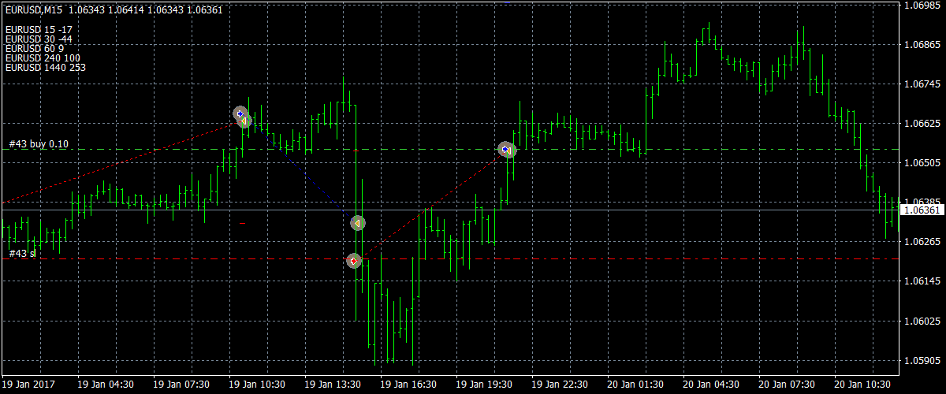Click price level 1.06865 on the axis
The width and height of the screenshot is (946, 394).
pyautogui.click(x=922, y=45)
